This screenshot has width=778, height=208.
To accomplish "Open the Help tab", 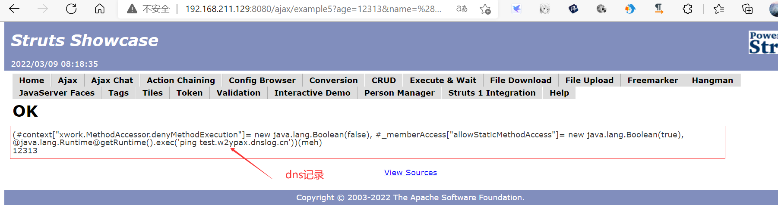I will 559,93.
